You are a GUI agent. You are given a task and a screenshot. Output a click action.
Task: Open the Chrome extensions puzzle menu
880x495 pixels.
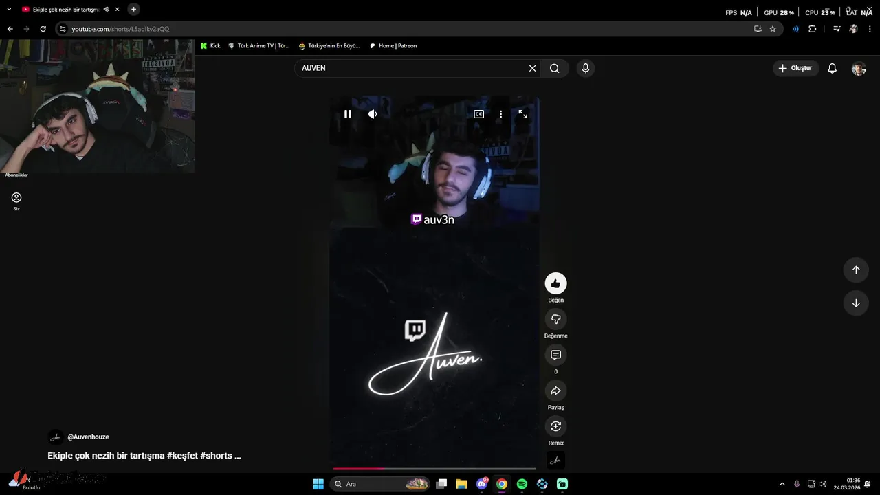click(813, 29)
